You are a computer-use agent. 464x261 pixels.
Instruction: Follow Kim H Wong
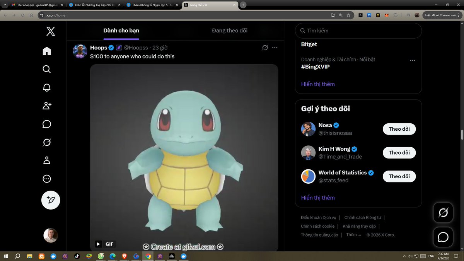[399, 153]
